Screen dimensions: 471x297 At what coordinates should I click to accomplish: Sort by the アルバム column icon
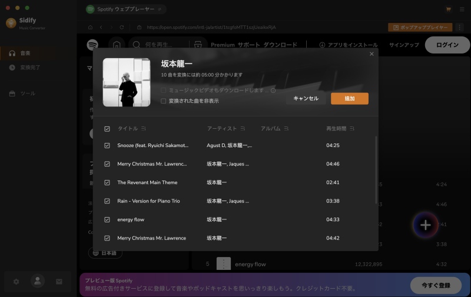286,128
